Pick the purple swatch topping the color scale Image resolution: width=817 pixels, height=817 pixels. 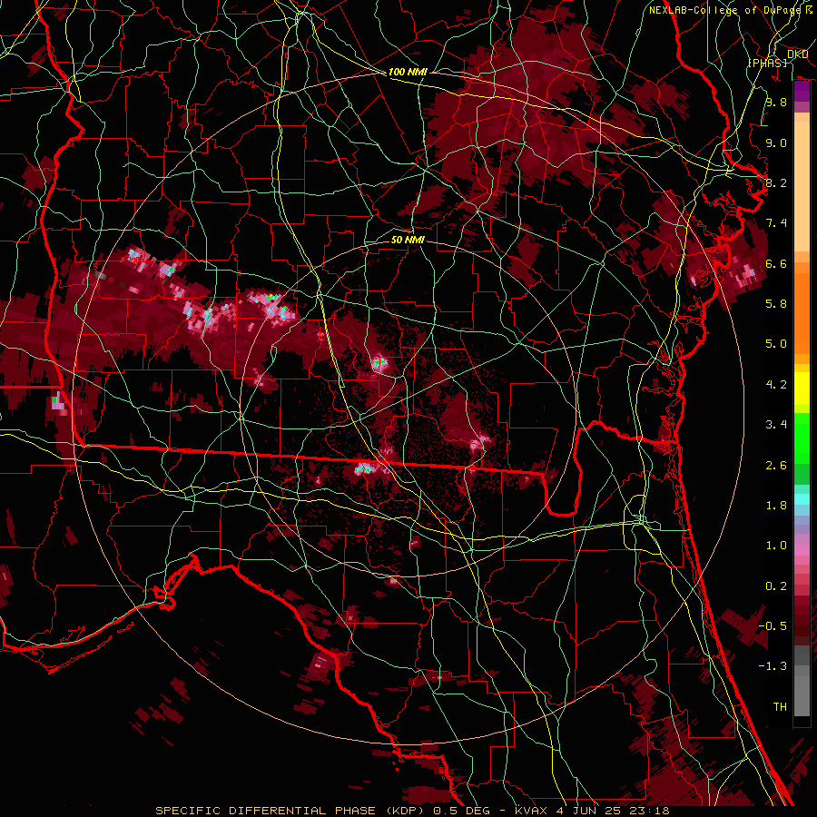(x=802, y=91)
